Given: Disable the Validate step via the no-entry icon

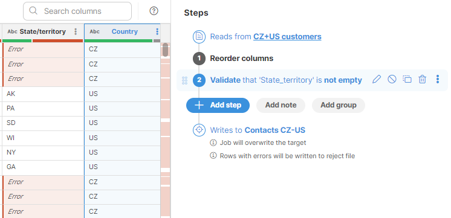Looking at the screenshot, I should click(392, 79).
